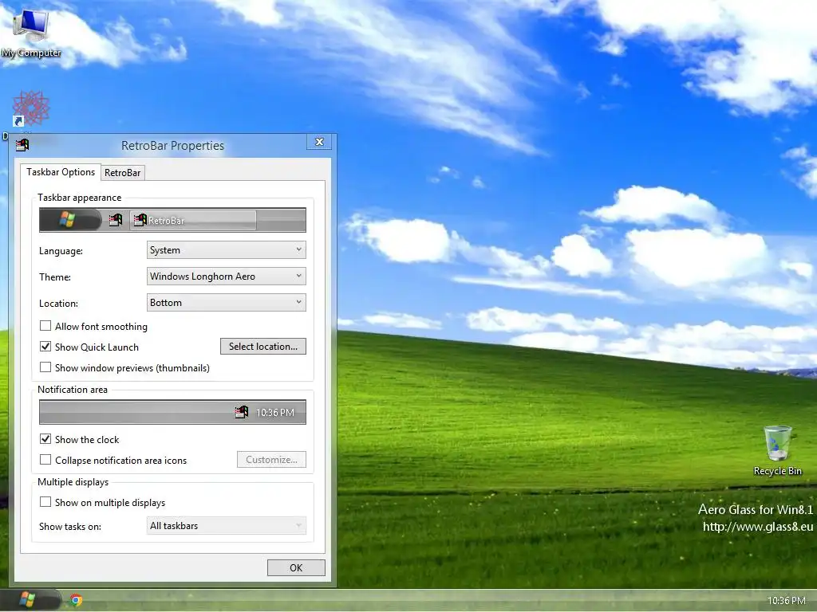Open the Show tasks on dropdown
Viewport: 817px width, 612px height.
[x=226, y=526]
